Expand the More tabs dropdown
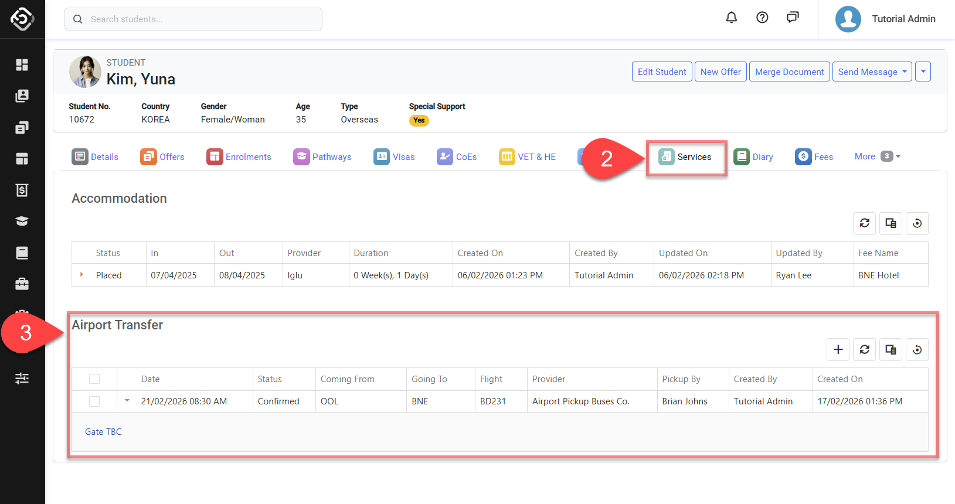The image size is (955, 504). (x=877, y=156)
